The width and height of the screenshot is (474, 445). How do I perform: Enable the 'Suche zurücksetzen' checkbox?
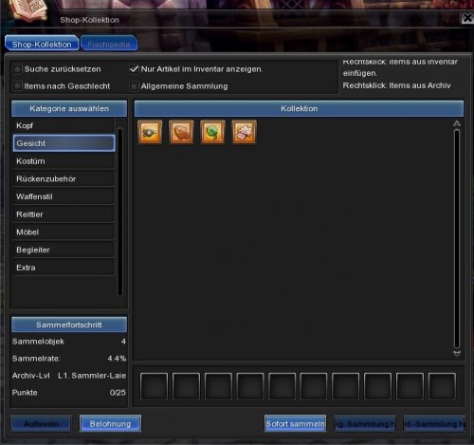17,69
